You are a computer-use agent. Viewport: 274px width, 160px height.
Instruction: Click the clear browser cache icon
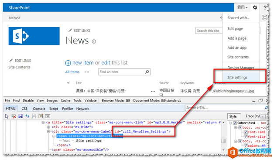click(x=14, y=116)
